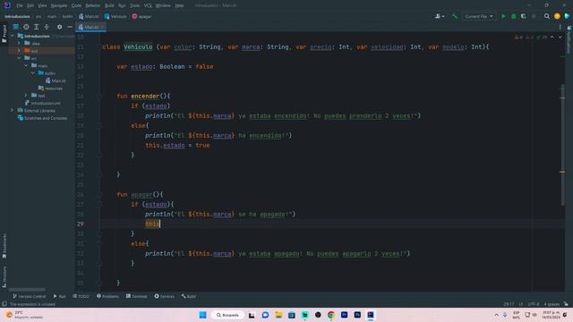Image resolution: width=573 pixels, height=322 pixels.
Task: Open Project panel settings gear
Action: 60,27
